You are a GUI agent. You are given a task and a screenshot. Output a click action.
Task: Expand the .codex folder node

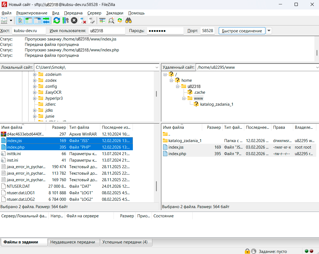click(35, 80)
